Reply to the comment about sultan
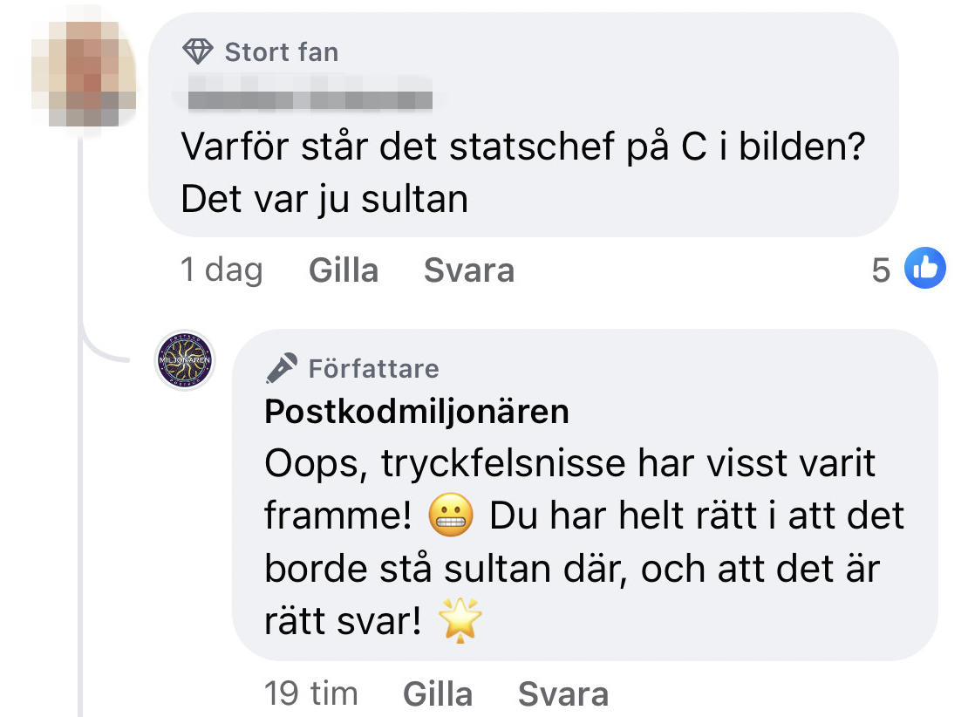 click(468, 270)
